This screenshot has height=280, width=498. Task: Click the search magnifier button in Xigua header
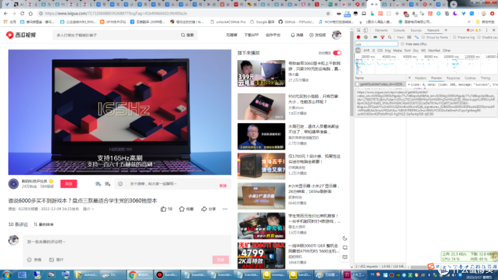tap(187, 35)
